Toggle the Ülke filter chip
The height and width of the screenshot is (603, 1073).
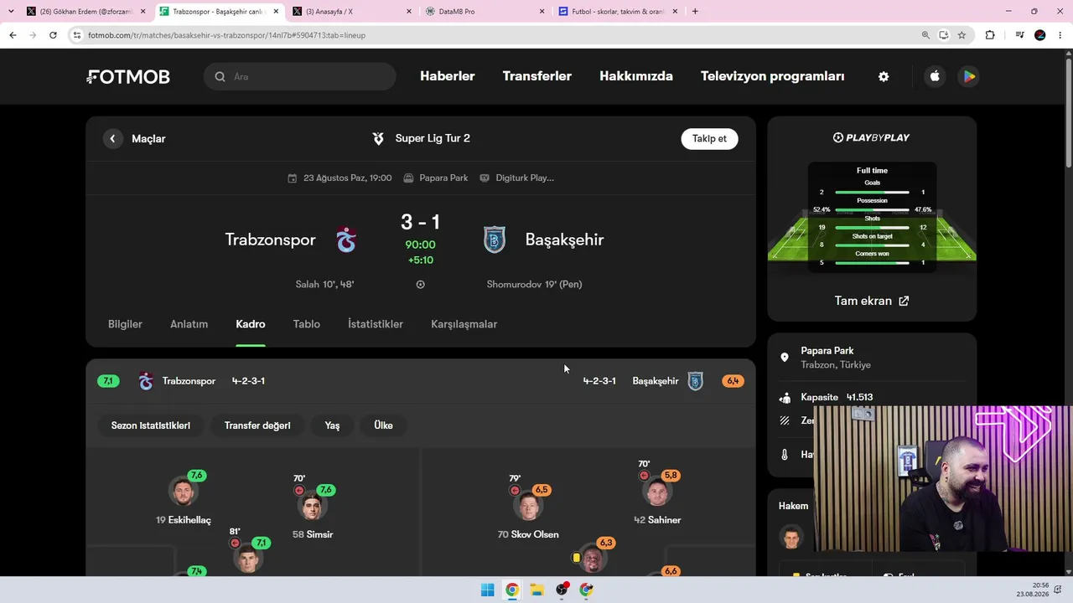point(383,425)
